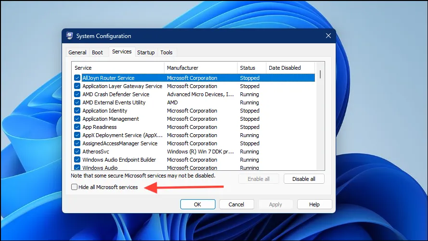The image size is (428, 241).
Task: Click the System Configuration title bar icon
Action: pyautogui.click(x=70, y=36)
